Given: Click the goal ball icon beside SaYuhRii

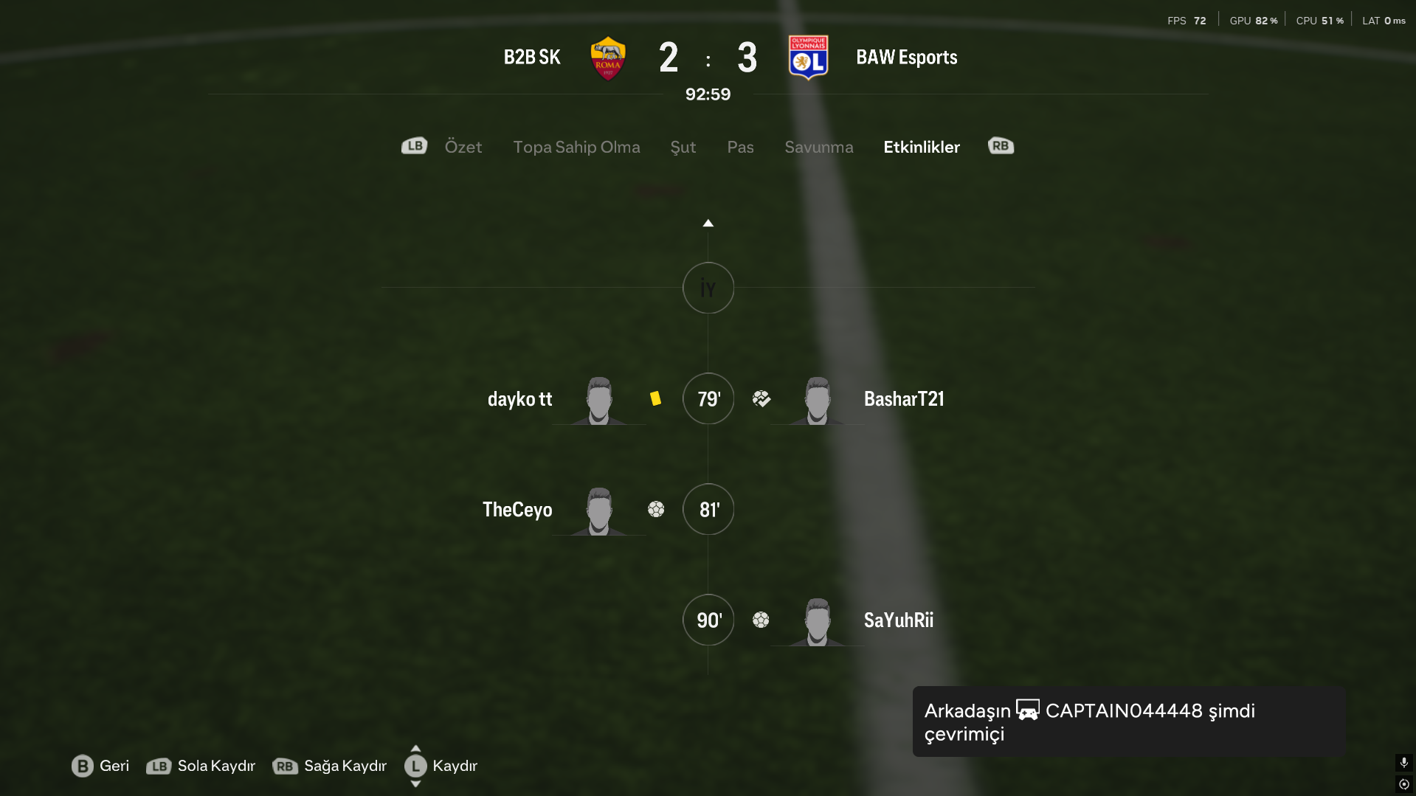Looking at the screenshot, I should pos(761,620).
